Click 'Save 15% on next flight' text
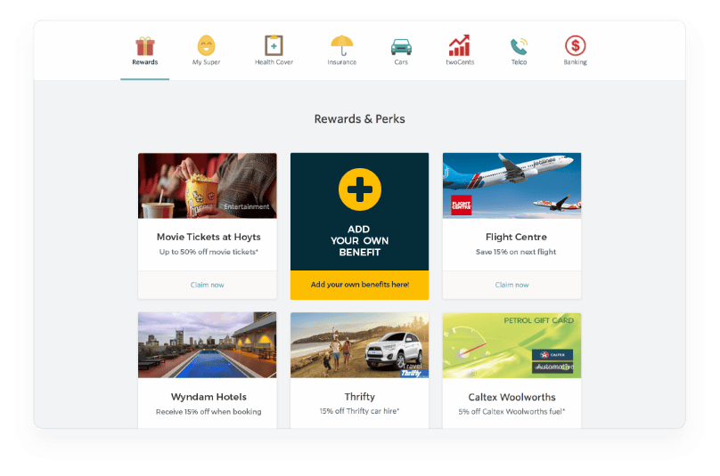The image size is (720, 476). (516, 252)
